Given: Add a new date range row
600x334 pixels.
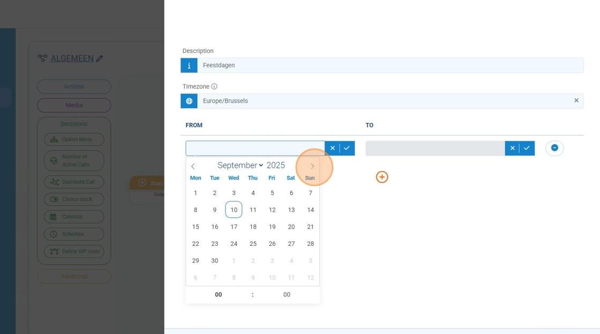Looking at the screenshot, I should click(x=382, y=177).
